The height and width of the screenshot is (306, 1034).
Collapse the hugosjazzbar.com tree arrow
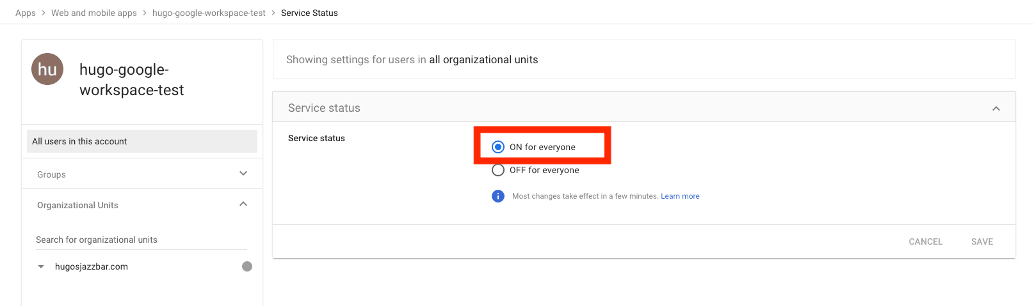41,266
